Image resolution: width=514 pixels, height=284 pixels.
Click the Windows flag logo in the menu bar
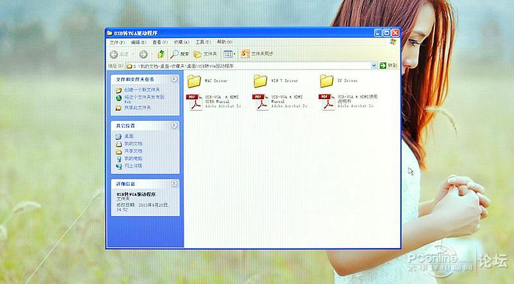click(393, 42)
